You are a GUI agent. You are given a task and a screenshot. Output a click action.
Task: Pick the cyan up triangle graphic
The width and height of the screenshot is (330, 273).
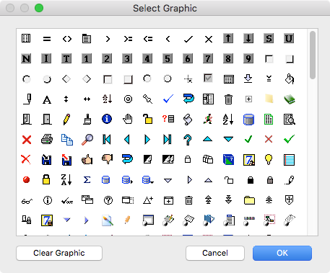pos(207,139)
